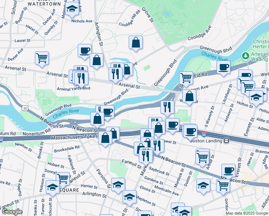269x216 pixels.
Task: Select the school marker on Holton St
Action: click(256, 98)
